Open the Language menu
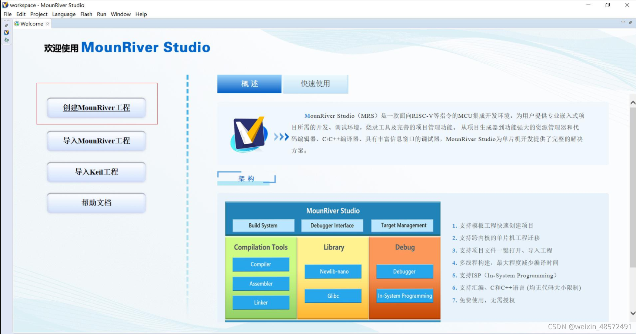The height and width of the screenshot is (334, 636). pyautogui.click(x=64, y=14)
